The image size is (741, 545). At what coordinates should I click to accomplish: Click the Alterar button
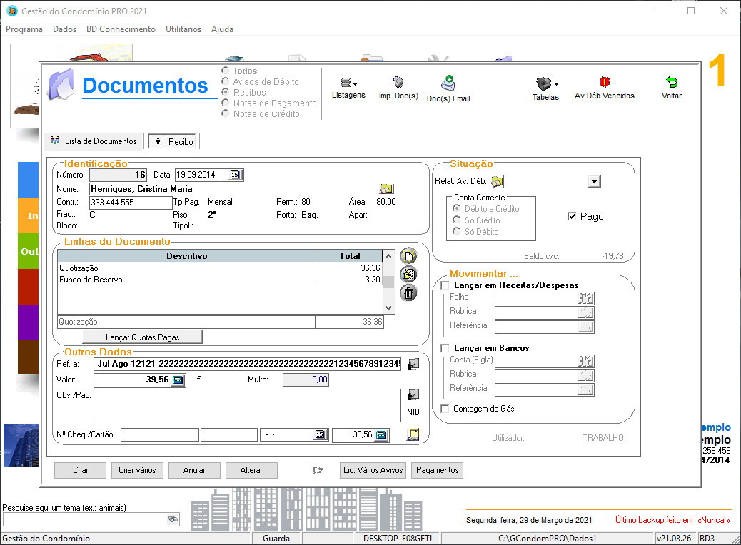click(251, 470)
